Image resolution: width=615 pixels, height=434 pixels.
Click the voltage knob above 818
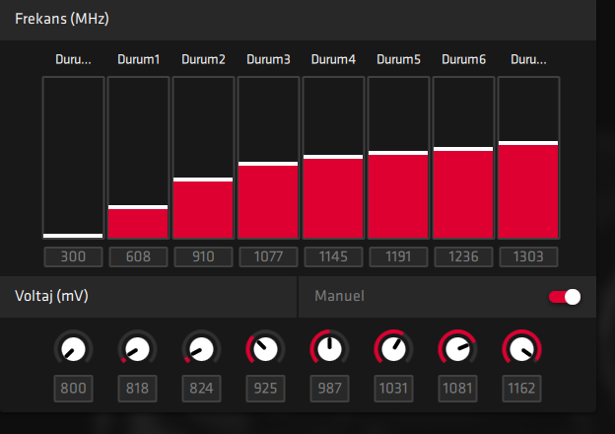pos(137,349)
